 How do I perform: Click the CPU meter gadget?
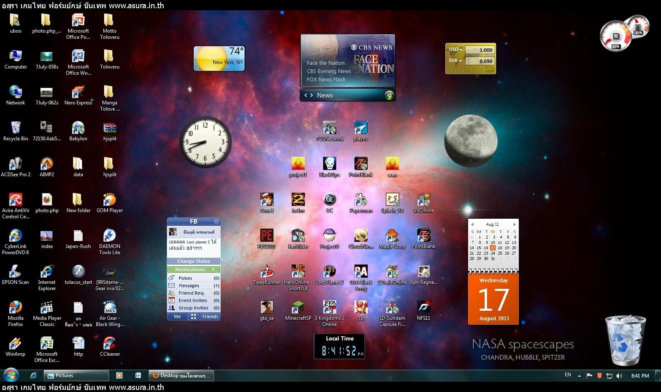coord(625,33)
